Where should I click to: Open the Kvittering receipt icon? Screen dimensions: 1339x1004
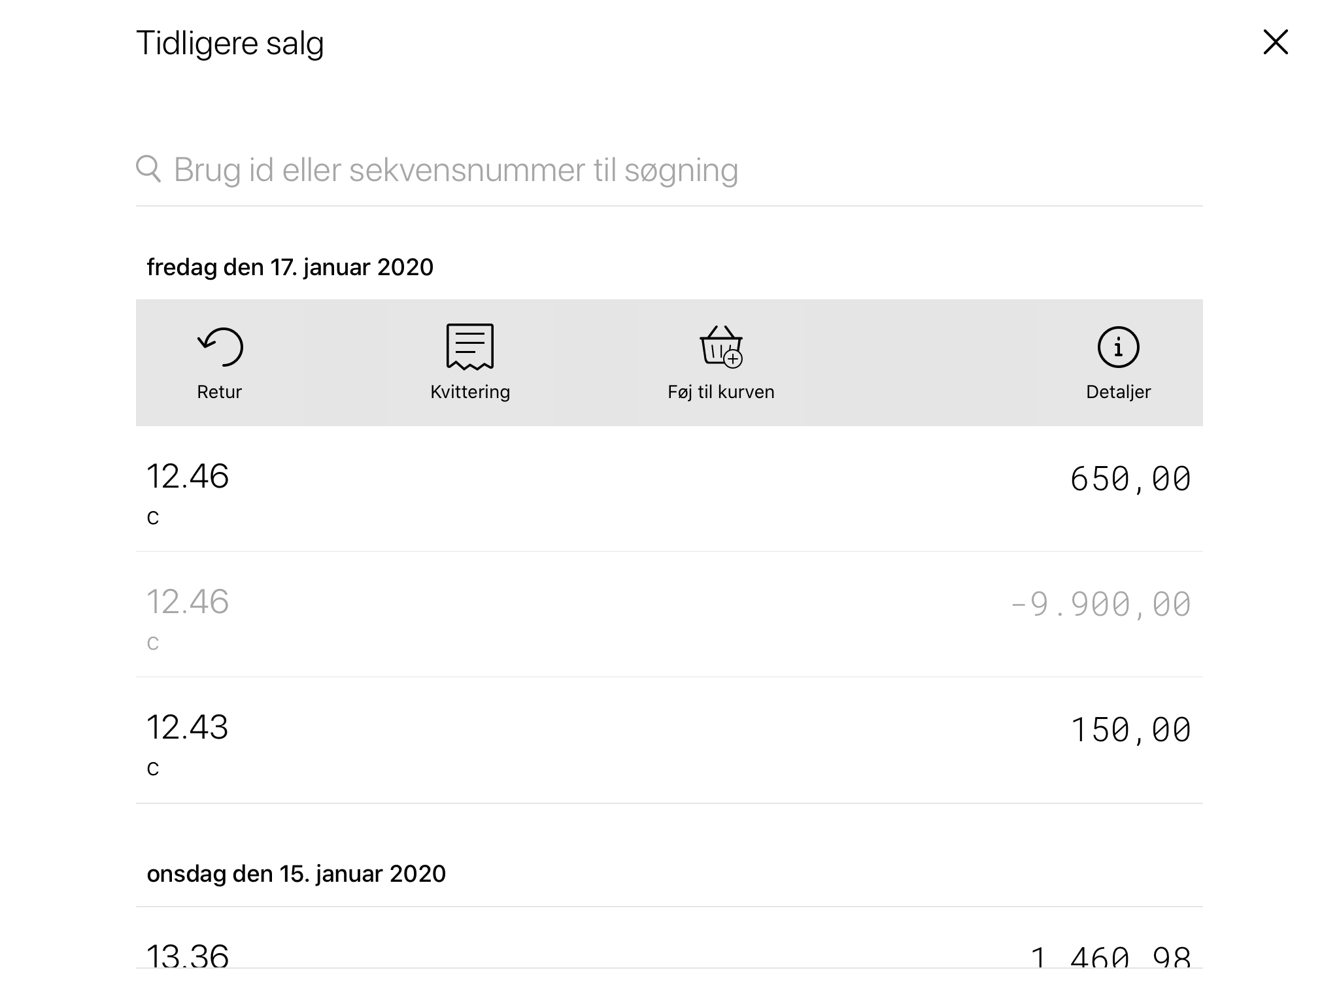(x=469, y=347)
